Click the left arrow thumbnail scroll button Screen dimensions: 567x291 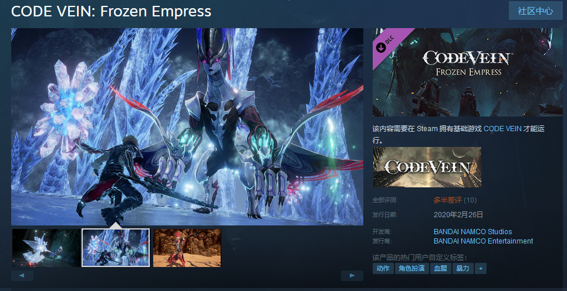tap(22, 276)
